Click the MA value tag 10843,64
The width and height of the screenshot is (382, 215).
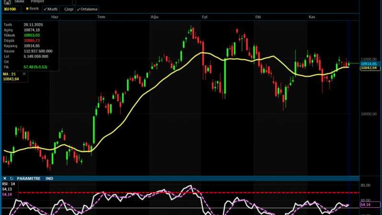pyautogui.click(x=370, y=68)
